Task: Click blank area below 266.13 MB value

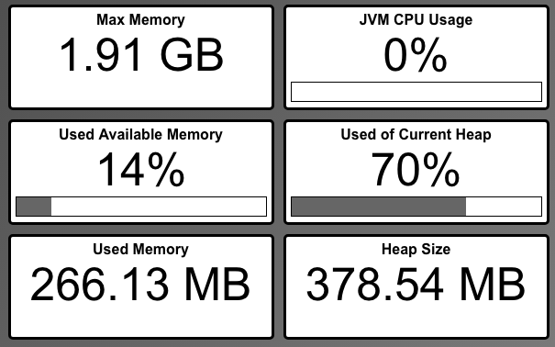Action: (141, 319)
